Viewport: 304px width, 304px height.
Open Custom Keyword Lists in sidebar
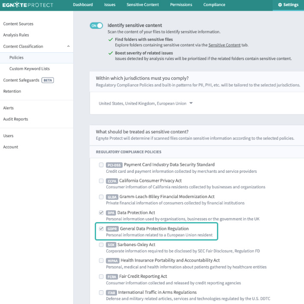pos(30,69)
